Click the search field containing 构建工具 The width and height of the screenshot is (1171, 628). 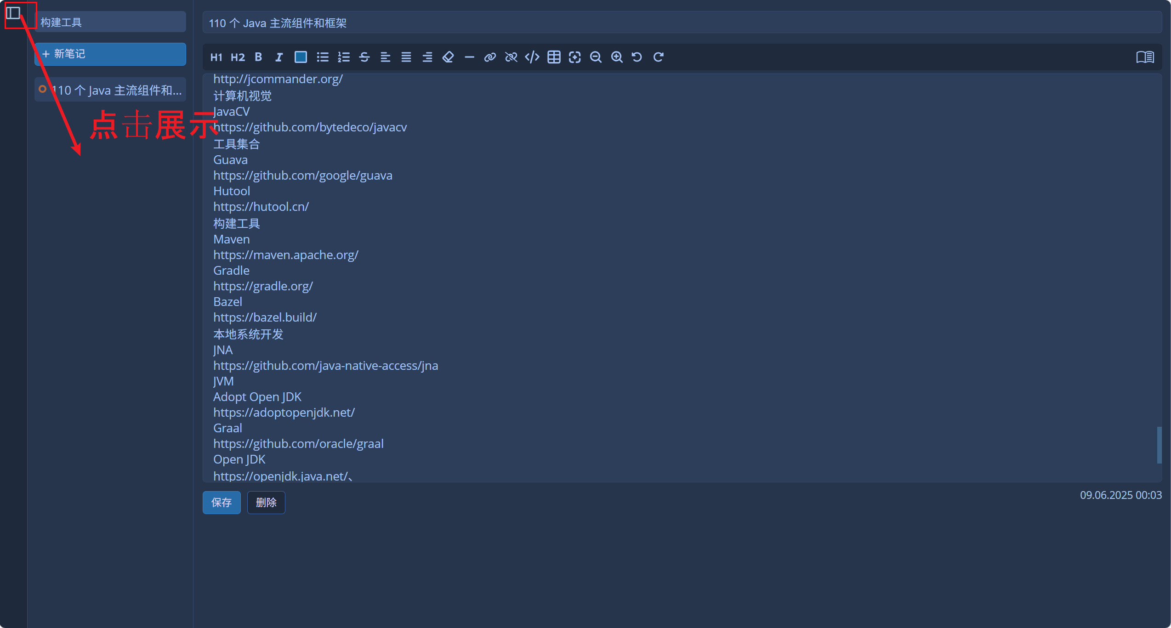[x=110, y=22]
